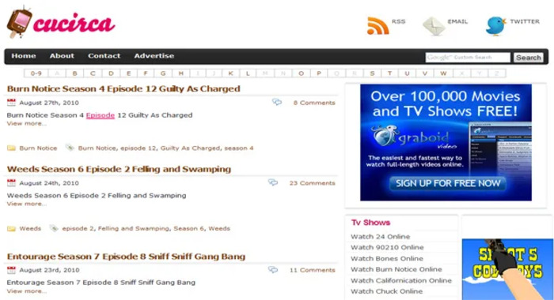Select the letter T index tab
554x300 pixels.
point(389,73)
